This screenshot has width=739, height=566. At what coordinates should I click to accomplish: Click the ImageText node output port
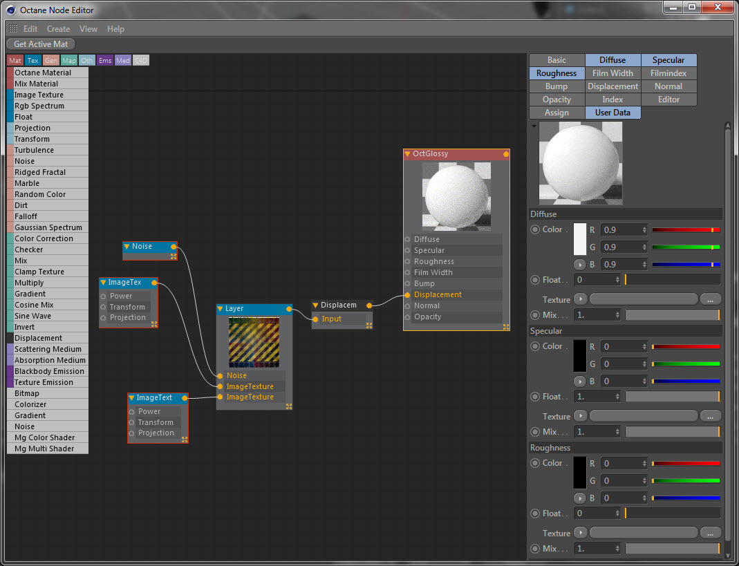[x=185, y=398]
